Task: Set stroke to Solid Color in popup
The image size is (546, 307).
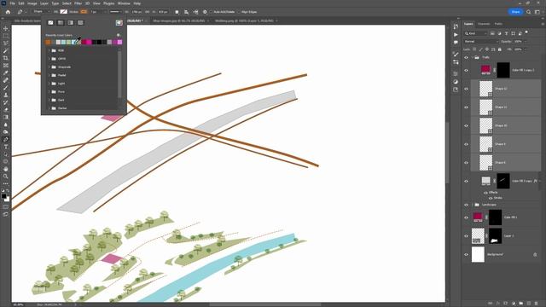Action: click(x=61, y=23)
